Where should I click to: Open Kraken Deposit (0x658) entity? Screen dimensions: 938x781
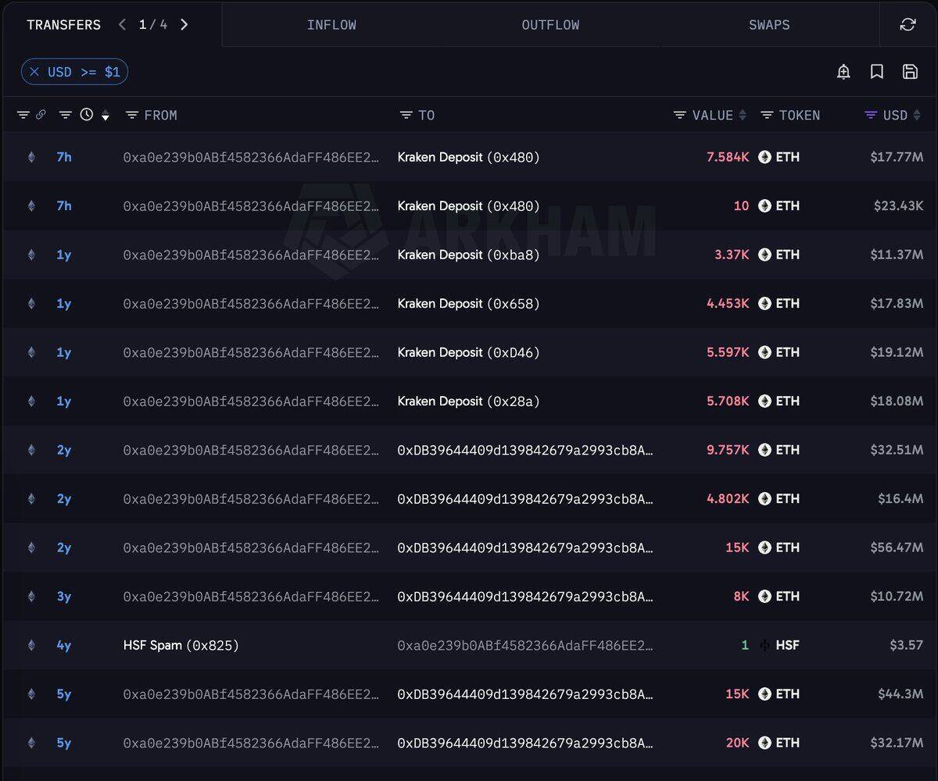pos(468,304)
